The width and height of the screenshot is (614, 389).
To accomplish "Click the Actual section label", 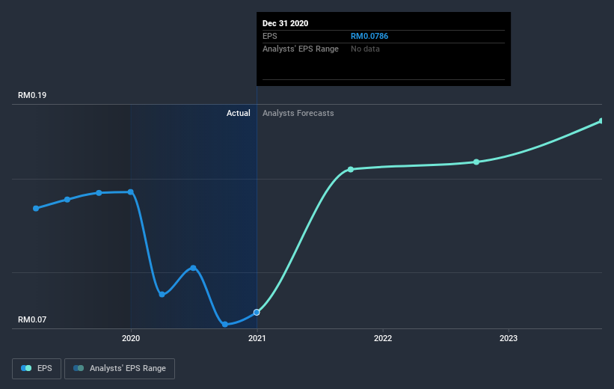I will coord(238,113).
